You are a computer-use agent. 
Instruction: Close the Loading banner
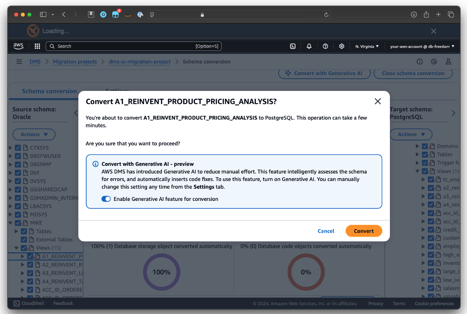click(433, 31)
